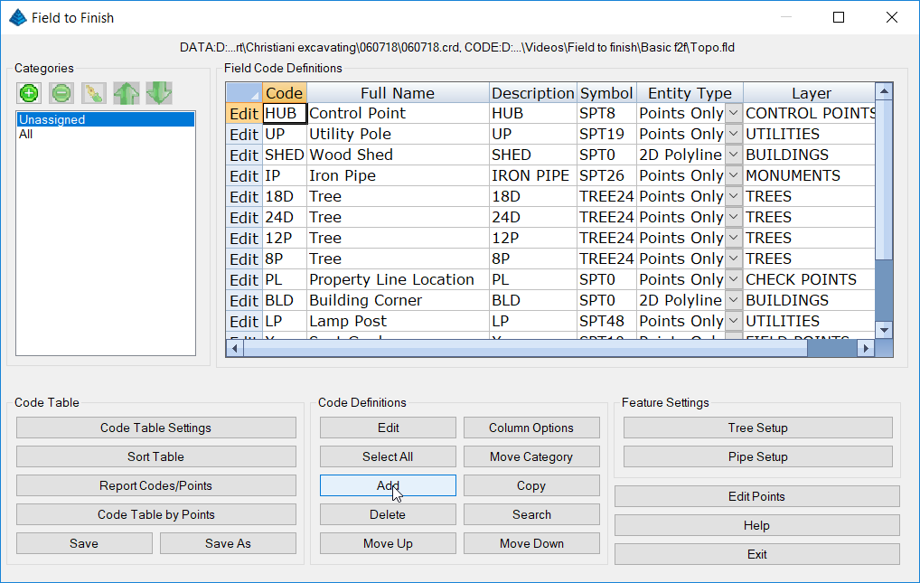920x583 pixels.
Task: Click the green add category icon
Action: pyautogui.click(x=29, y=93)
